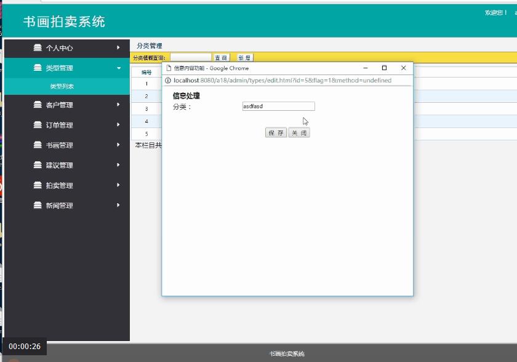The height and width of the screenshot is (362, 517).
Task: Focus the 分类 input containing asdfasd
Action: tap(279, 106)
